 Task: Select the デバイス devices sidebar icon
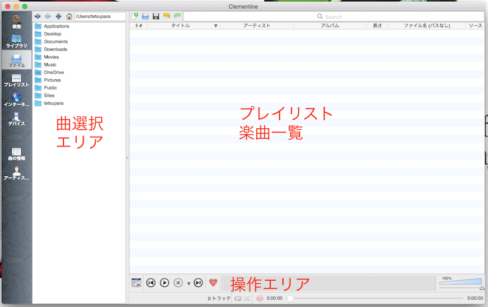(x=16, y=118)
